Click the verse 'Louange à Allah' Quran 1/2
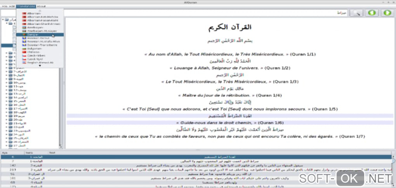The image size is (396, 188). click(230, 68)
